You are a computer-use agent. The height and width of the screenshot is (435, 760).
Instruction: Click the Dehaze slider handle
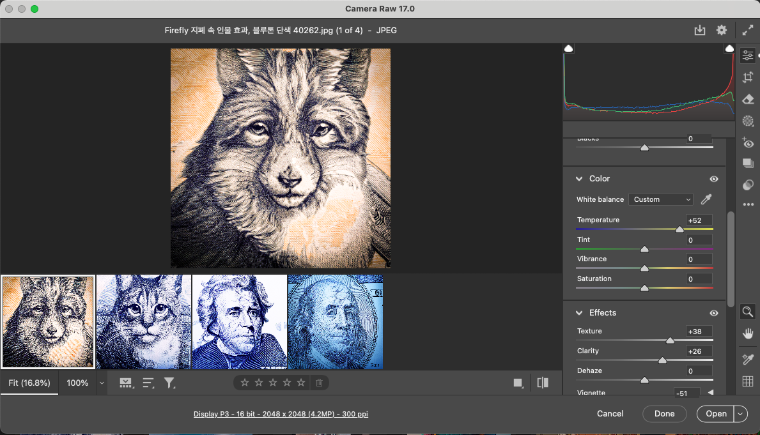point(645,380)
